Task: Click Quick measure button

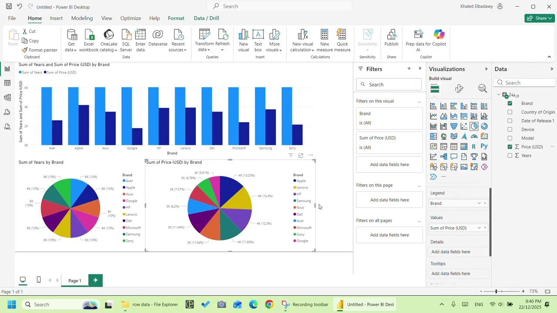Action: (x=342, y=40)
